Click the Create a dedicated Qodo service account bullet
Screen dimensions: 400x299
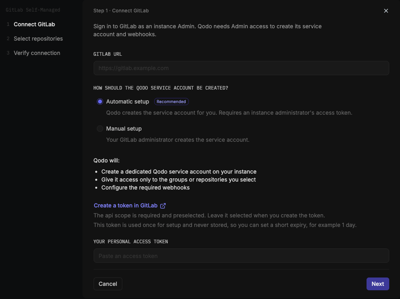pyautogui.click(x=179, y=172)
